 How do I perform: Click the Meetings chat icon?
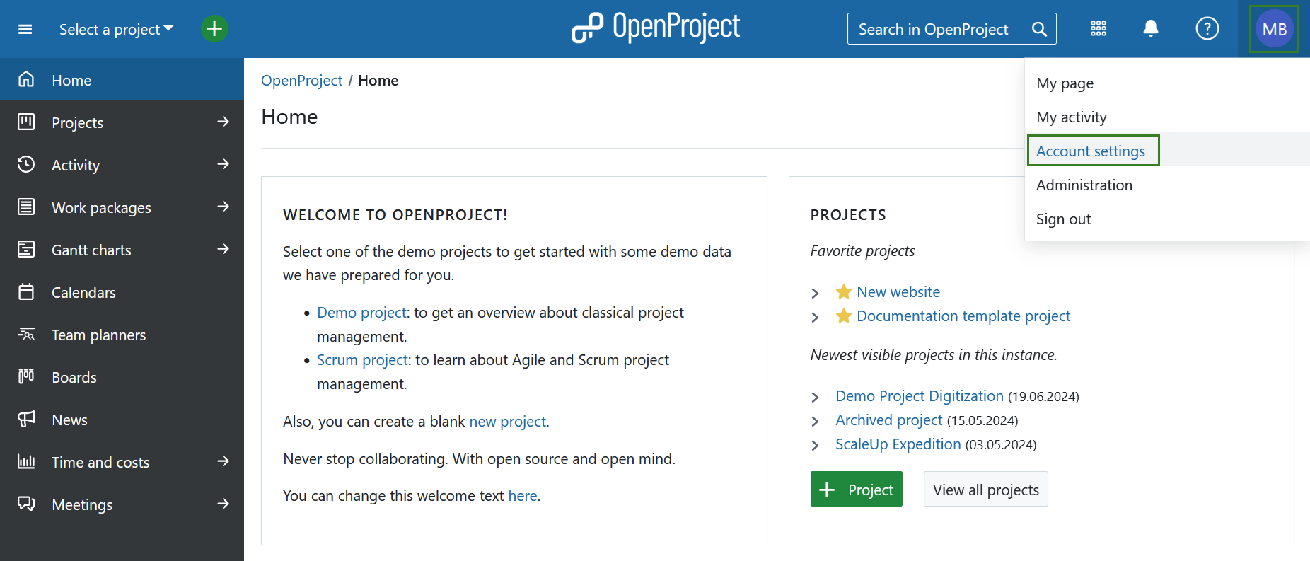tap(26, 504)
